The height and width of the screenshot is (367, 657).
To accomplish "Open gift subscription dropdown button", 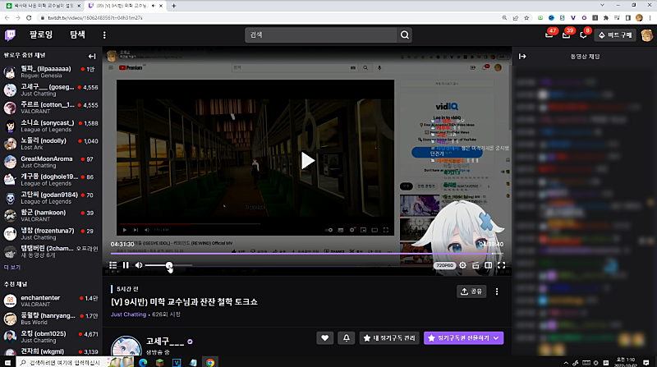I will click(463, 337).
